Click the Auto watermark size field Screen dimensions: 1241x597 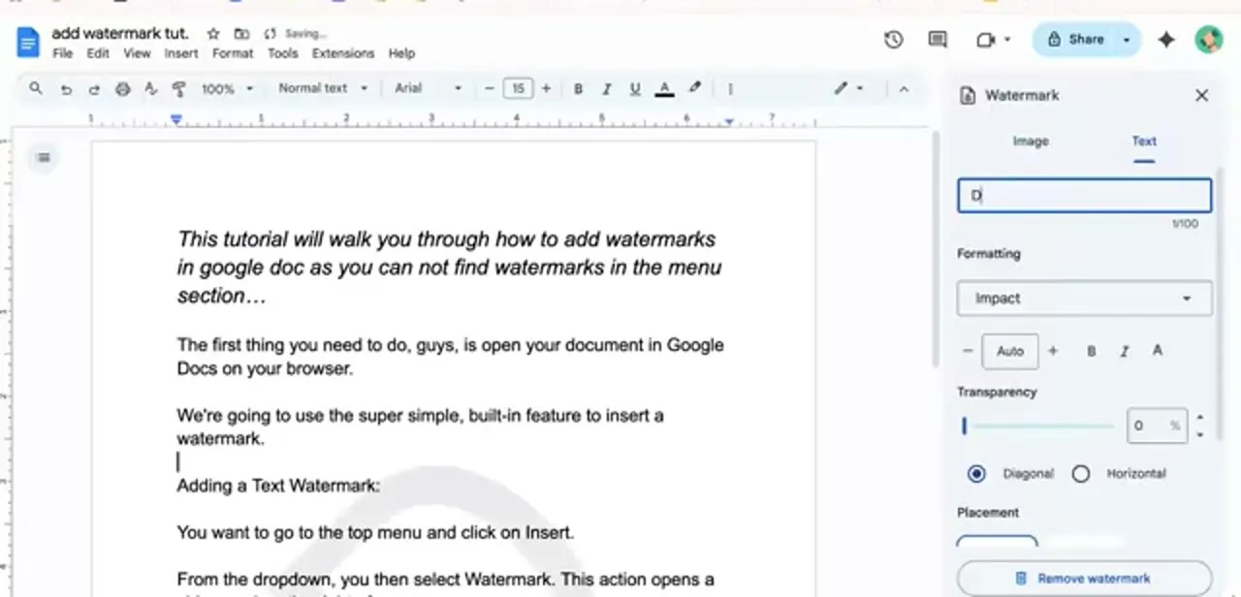pyautogui.click(x=1009, y=351)
